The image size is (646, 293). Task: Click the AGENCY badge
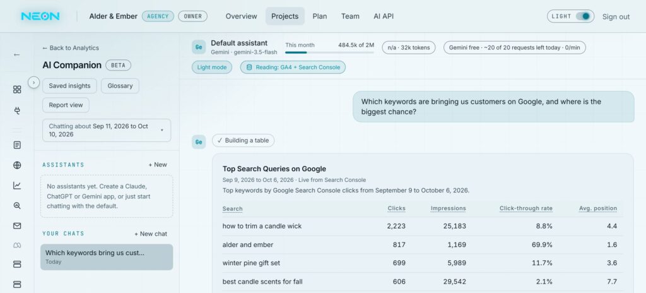tap(158, 16)
